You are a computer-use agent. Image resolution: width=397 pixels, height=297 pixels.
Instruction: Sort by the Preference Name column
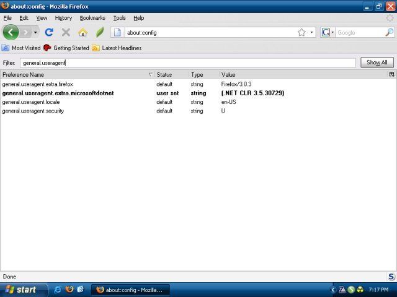[x=74, y=74]
